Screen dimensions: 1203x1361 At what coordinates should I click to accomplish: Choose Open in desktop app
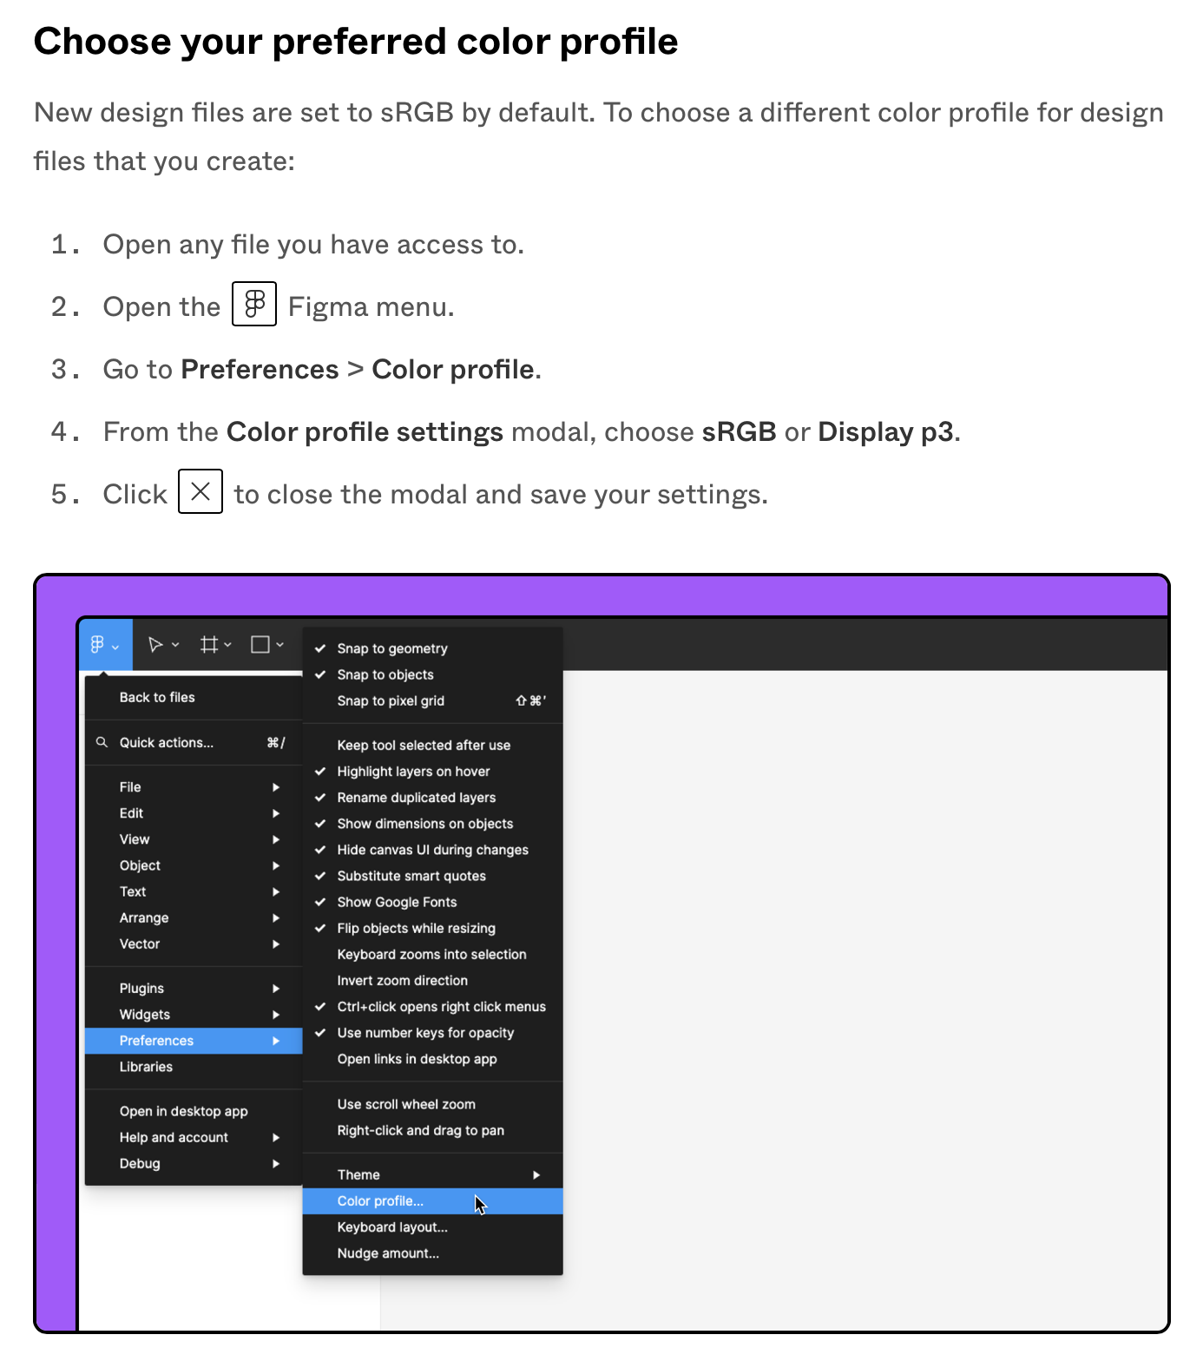pyautogui.click(x=194, y=1111)
